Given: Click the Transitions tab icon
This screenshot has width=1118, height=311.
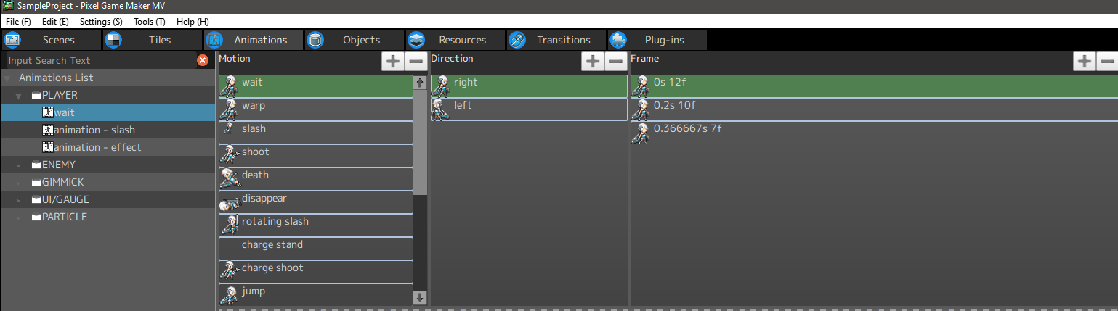Looking at the screenshot, I should pos(517,40).
